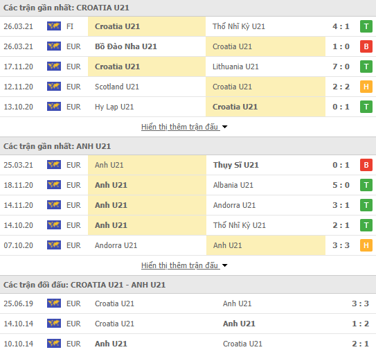
Task: Click the 'Các trận đối đầu' section header
Action: coord(84,285)
